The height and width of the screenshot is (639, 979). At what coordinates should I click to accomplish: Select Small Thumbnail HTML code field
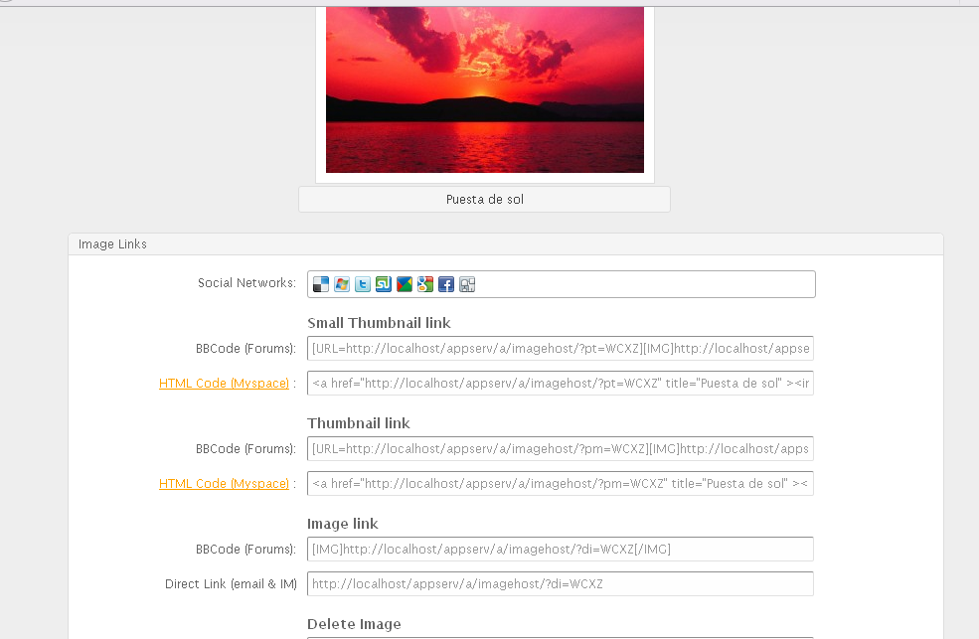pyautogui.click(x=560, y=384)
